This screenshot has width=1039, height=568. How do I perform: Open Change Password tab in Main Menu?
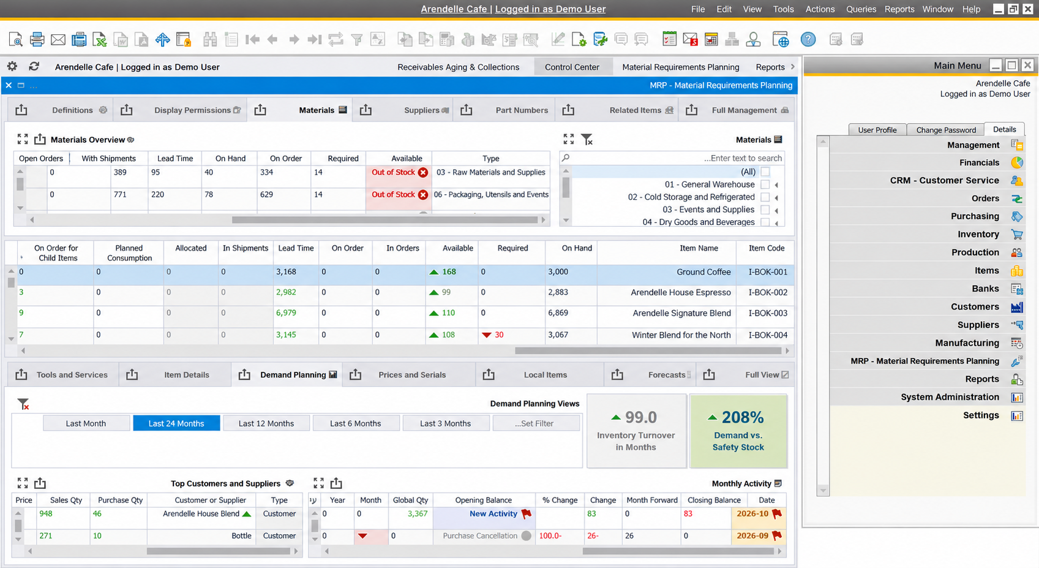click(946, 130)
